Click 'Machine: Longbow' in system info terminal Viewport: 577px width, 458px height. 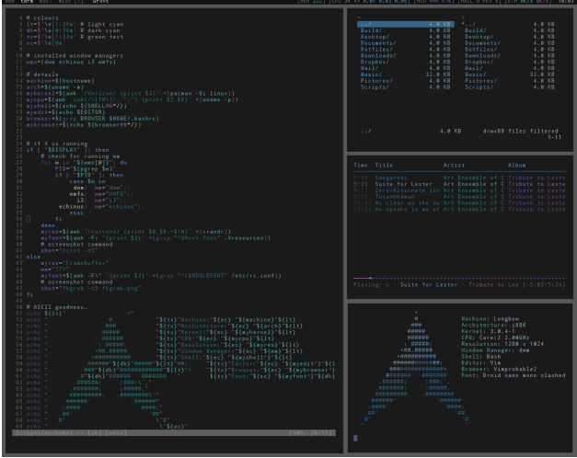(490, 319)
